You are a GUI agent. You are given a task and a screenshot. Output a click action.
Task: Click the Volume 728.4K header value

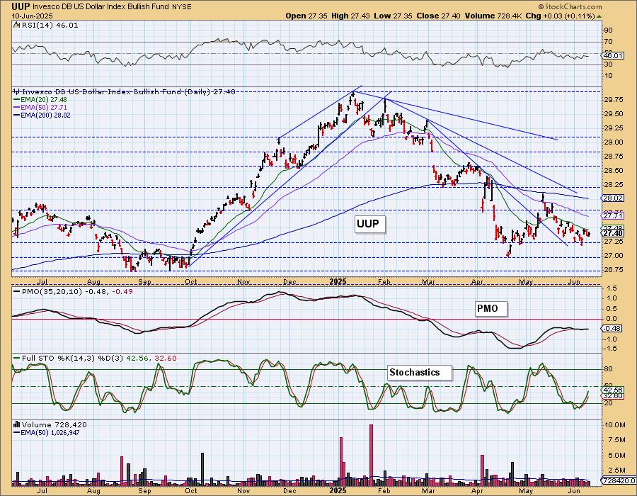click(493, 16)
